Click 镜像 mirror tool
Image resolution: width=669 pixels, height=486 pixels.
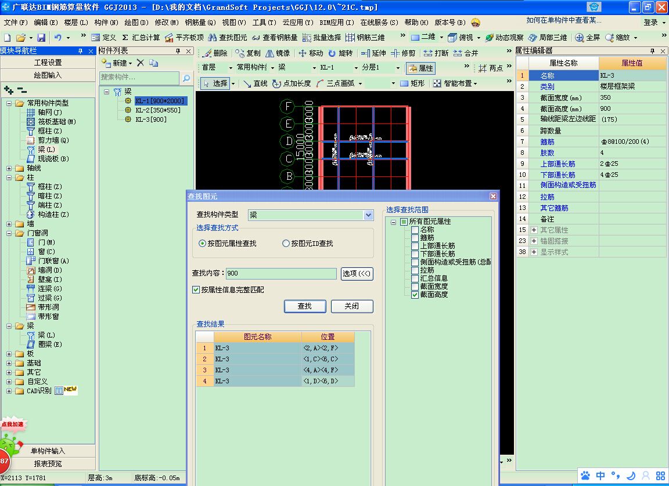278,53
